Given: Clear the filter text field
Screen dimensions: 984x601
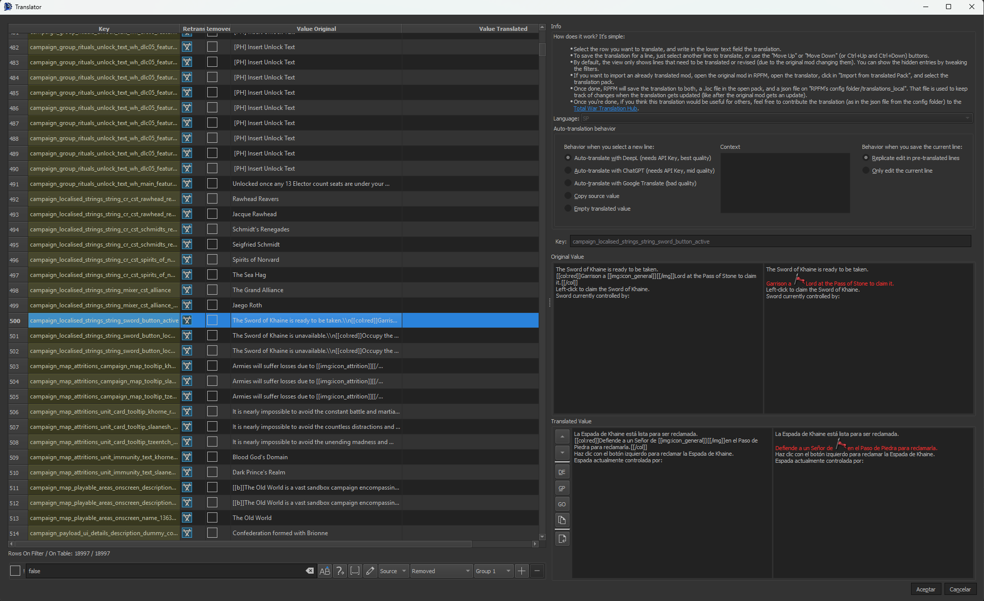Looking at the screenshot, I should click(x=309, y=571).
